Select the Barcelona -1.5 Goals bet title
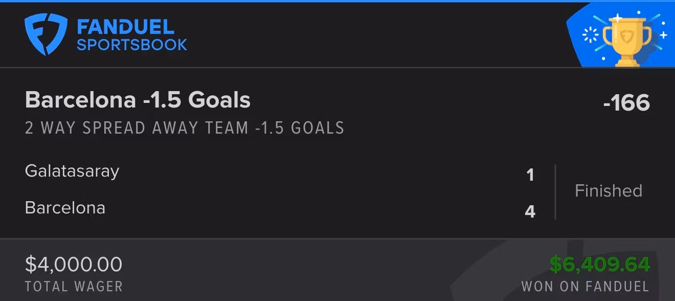This screenshot has height=301, width=675. tap(138, 100)
